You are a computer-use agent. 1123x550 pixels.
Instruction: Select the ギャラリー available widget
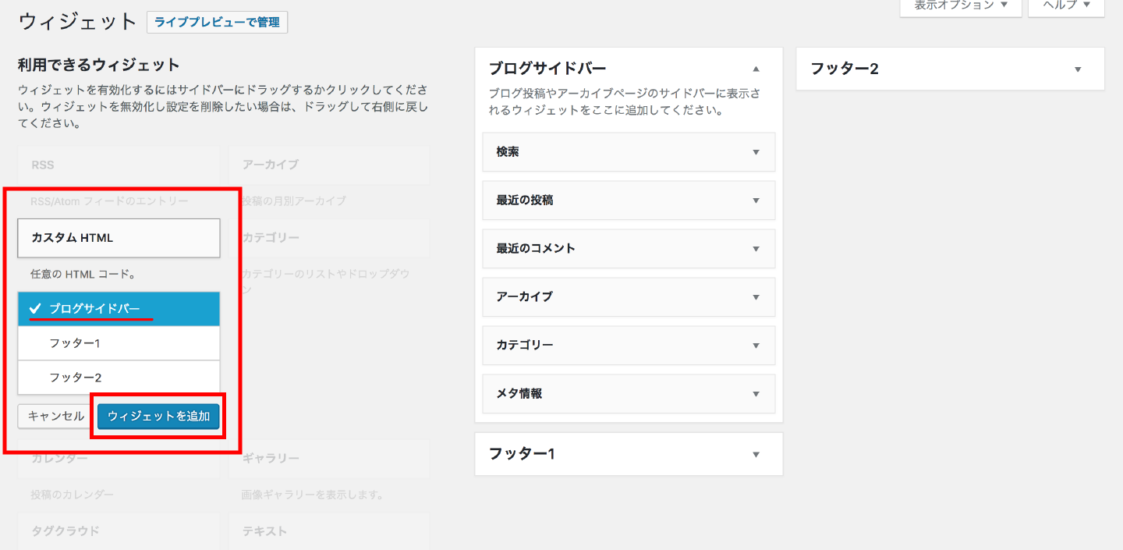click(328, 458)
